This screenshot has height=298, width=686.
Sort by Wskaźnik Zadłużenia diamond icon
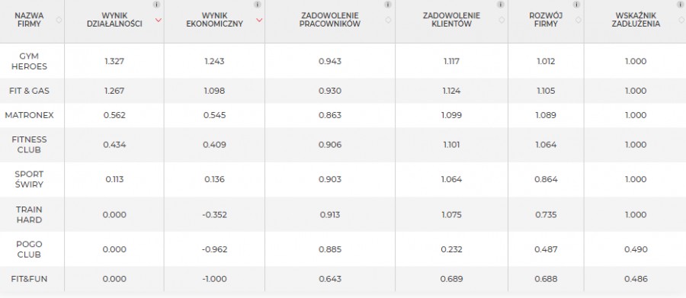(681, 20)
